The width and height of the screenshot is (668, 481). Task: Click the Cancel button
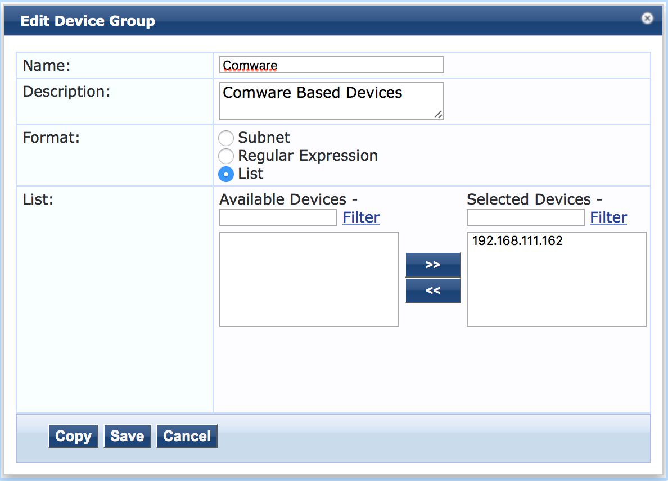187,436
